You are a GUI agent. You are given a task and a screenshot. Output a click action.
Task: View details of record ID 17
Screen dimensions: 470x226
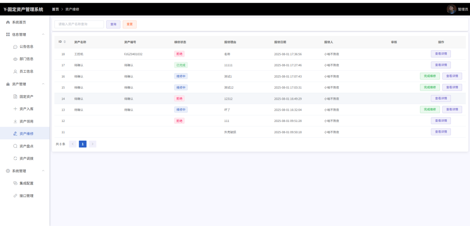coord(440,65)
